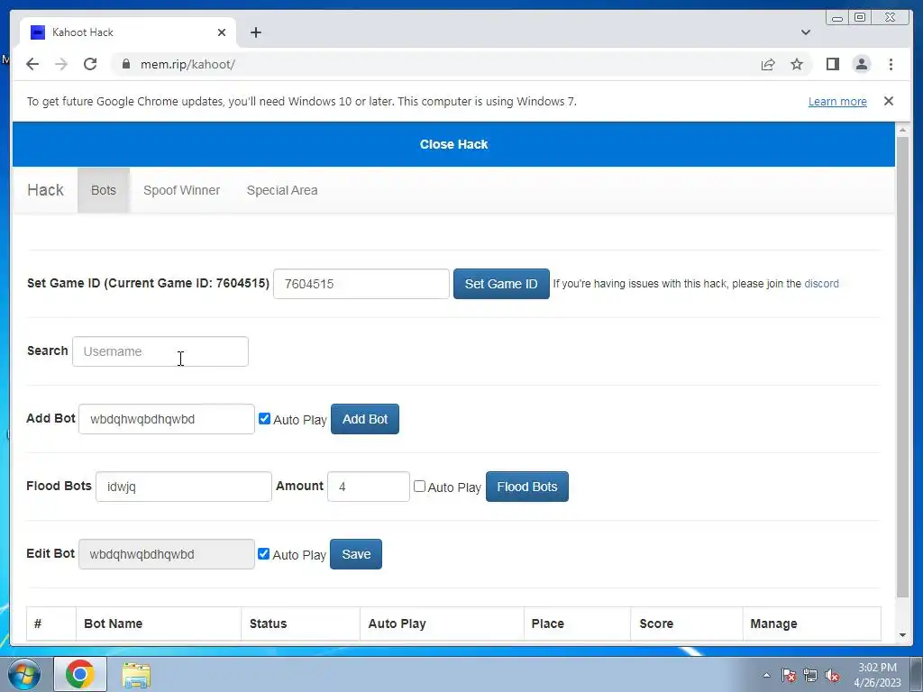Image resolution: width=923 pixels, height=692 pixels.
Task: Show hidden system tray icons
Action: click(766, 675)
